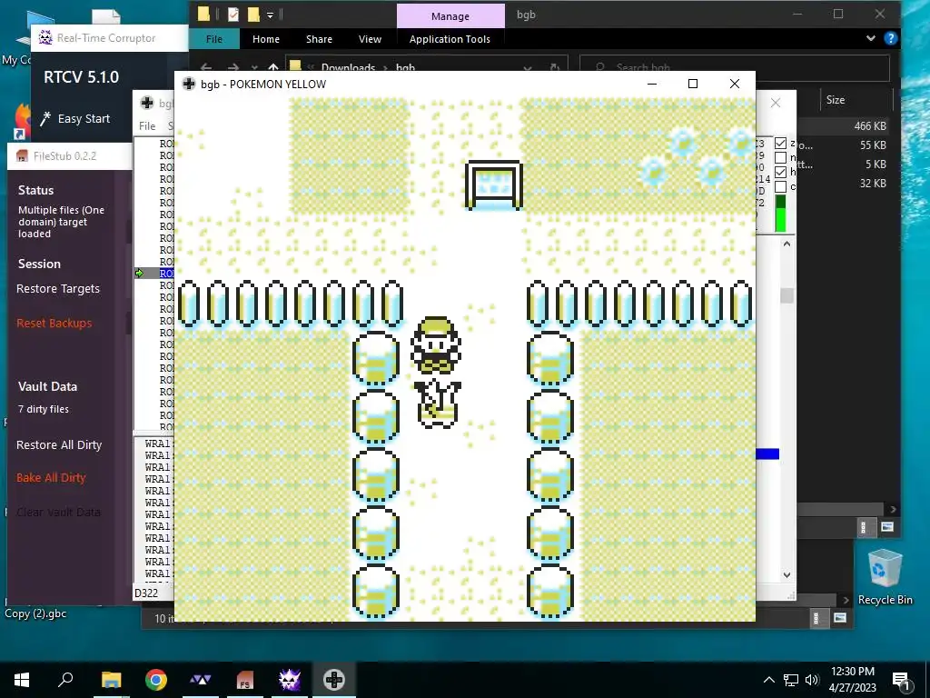The width and height of the screenshot is (930, 698).
Task: Click the Properties checkmark icon in Explorer's quick access toolbar
Action: (x=233, y=15)
